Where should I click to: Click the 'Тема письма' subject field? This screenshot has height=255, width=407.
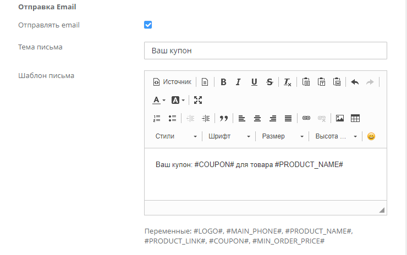point(265,51)
